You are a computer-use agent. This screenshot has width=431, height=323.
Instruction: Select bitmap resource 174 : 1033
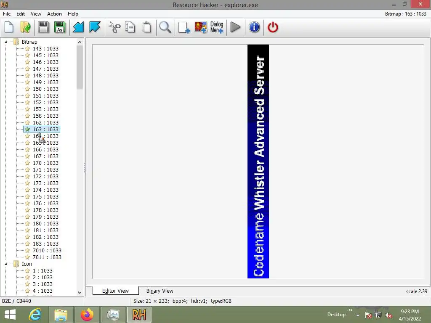coord(45,190)
